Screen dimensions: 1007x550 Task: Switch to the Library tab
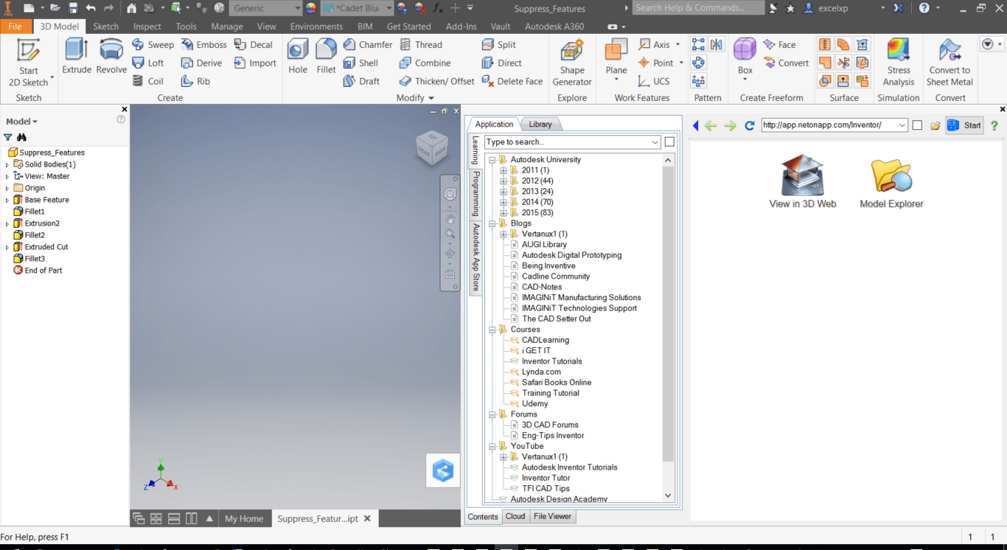pos(540,124)
